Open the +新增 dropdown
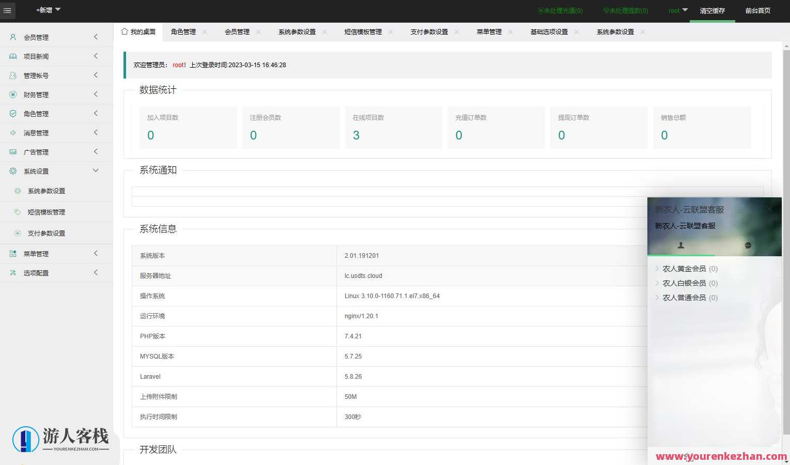The width and height of the screenshot is (790, 465). (48, 10)
